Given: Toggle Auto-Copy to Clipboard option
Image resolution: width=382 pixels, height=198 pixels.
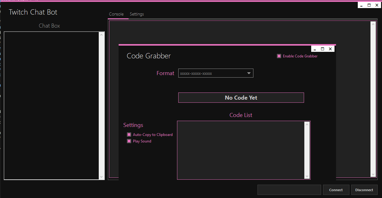Looking at the screenshot, I should [x=129, y=135].
